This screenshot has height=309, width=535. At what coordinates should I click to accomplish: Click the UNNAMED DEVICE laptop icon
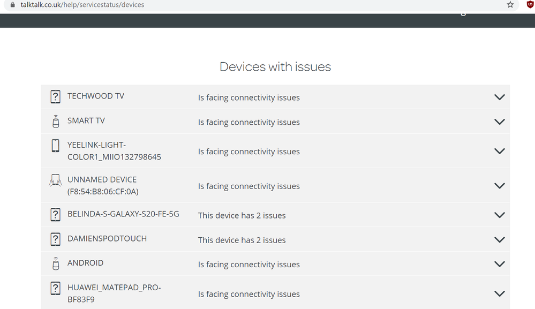tap(55, 180)
